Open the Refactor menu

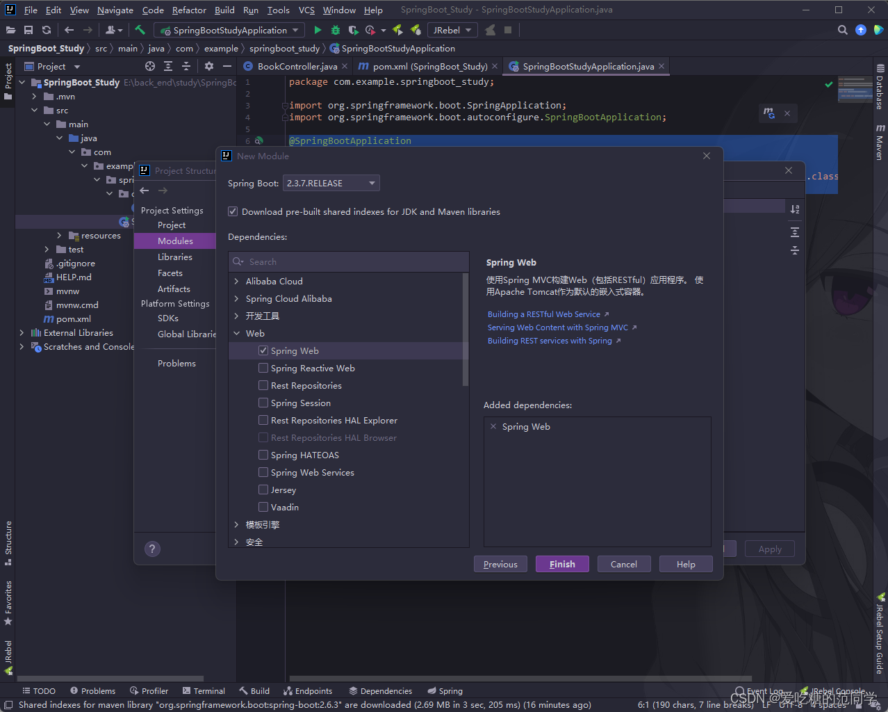coord(189,10)
